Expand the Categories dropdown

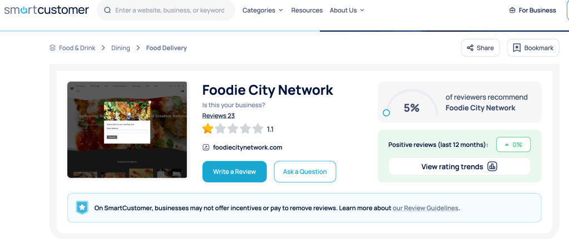coord(263,11)
